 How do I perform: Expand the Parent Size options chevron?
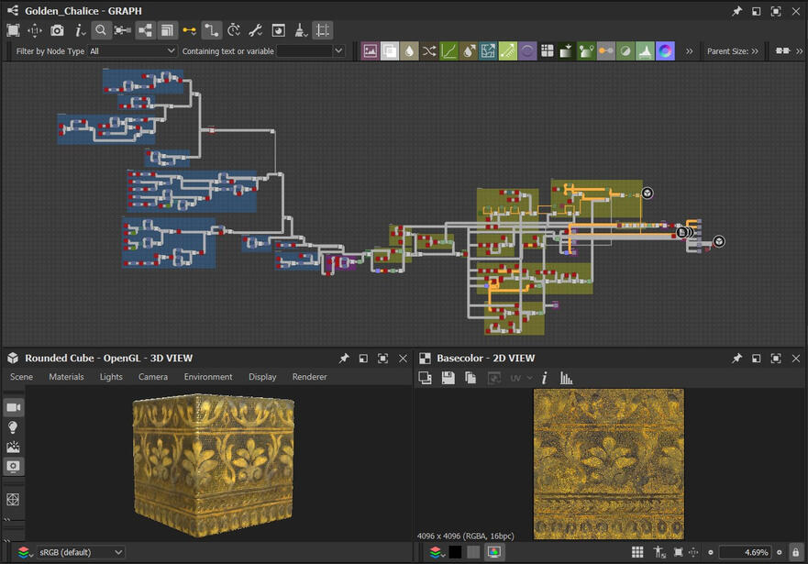pyautogui.click(x=755, y=51)
